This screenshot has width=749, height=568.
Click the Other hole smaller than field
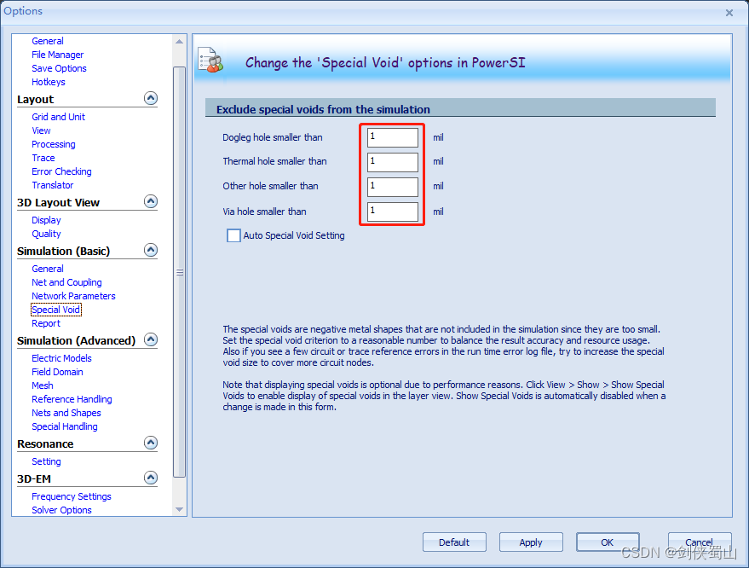[393, 187]
